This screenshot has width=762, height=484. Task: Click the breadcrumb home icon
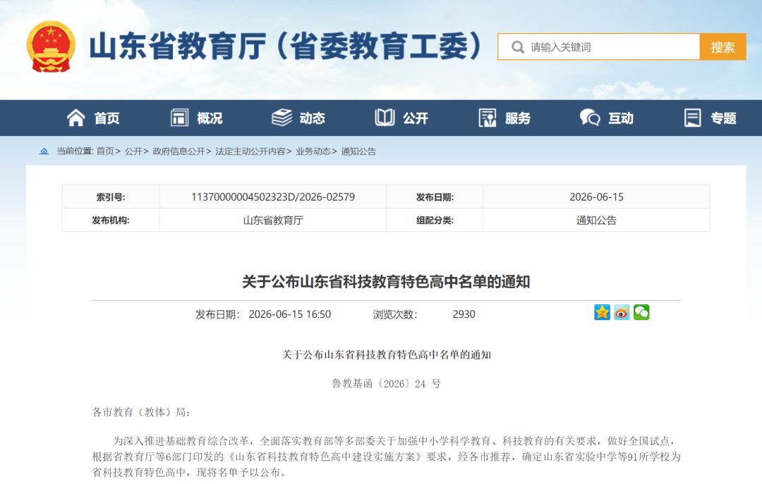[44, 151]
